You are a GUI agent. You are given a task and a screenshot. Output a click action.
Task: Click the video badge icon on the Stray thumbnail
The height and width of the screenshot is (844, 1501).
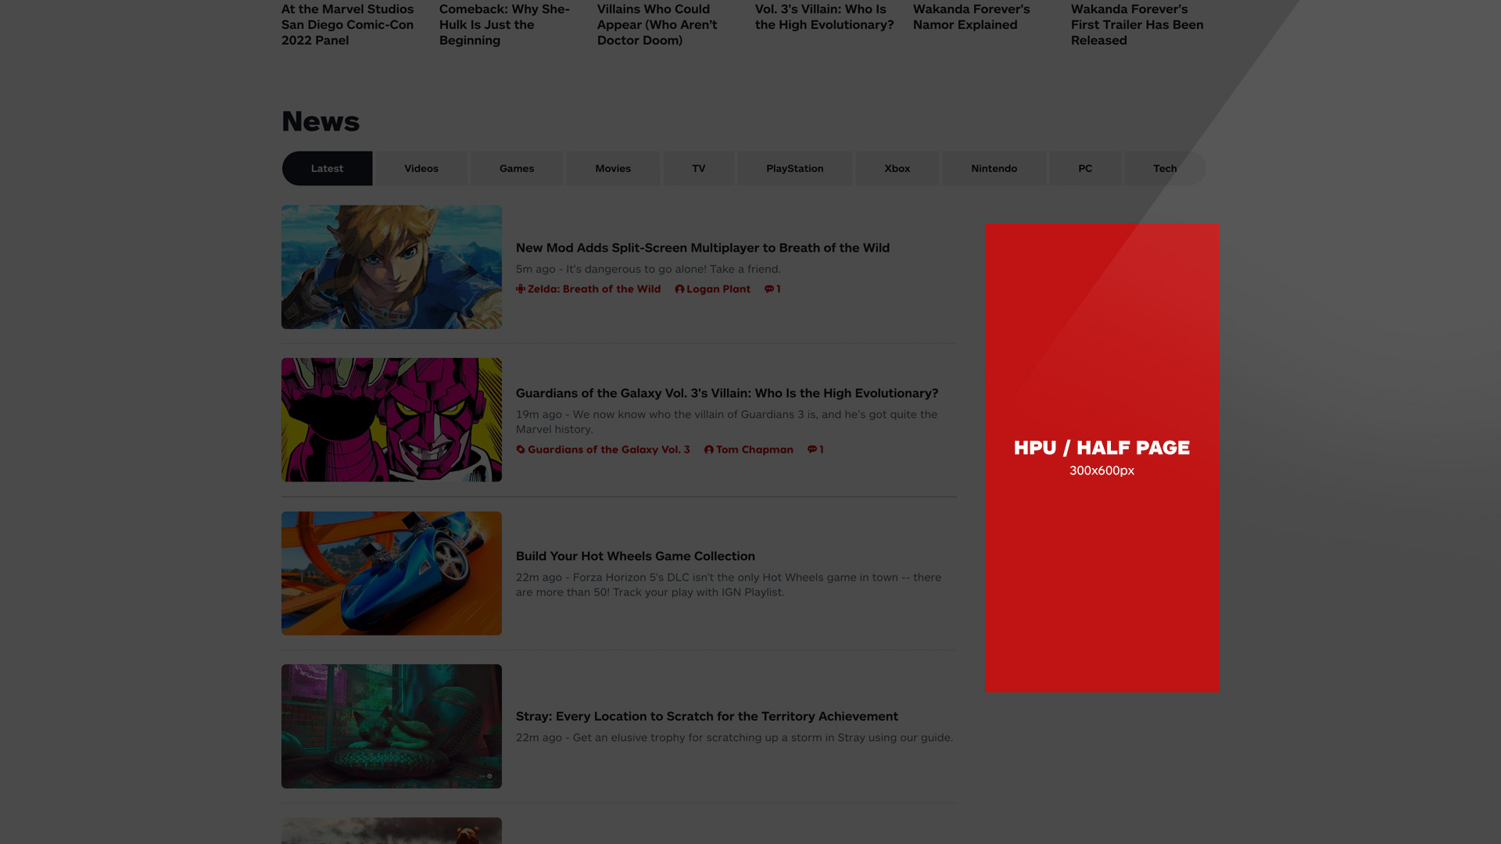(489, 775)
